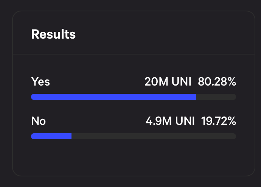Click the Results card's rounded border
This screenshot has height=187, width=261.
tap(12, 95)
